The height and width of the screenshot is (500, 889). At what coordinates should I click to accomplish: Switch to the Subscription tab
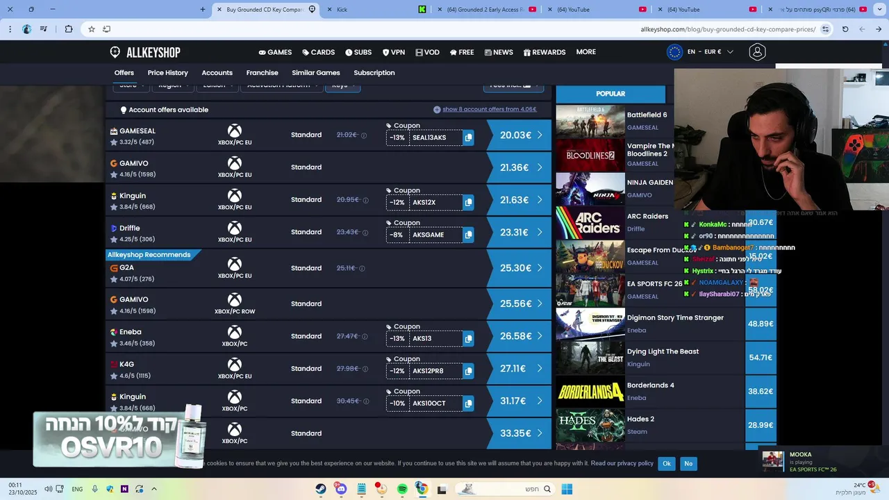click(x=374, y=73)
